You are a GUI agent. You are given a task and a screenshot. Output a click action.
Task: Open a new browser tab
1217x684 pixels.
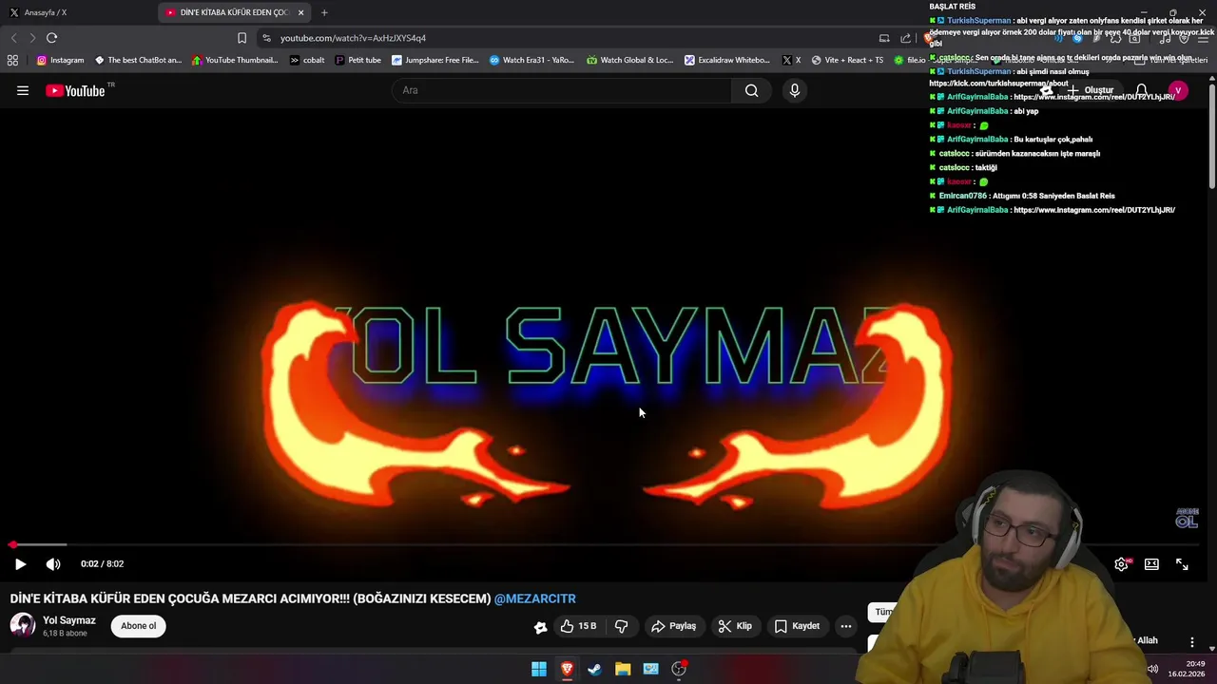pyautogui.click(x=324, y=12)
